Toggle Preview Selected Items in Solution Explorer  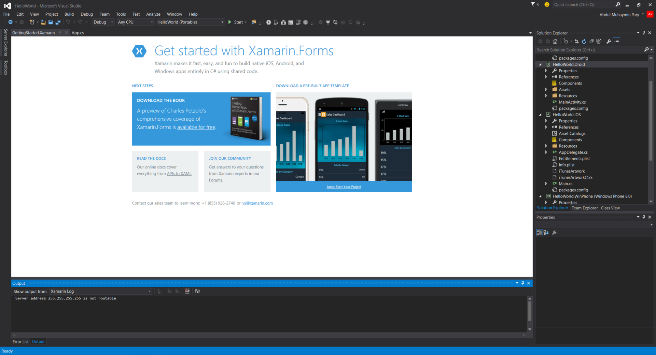pos(616,41)
